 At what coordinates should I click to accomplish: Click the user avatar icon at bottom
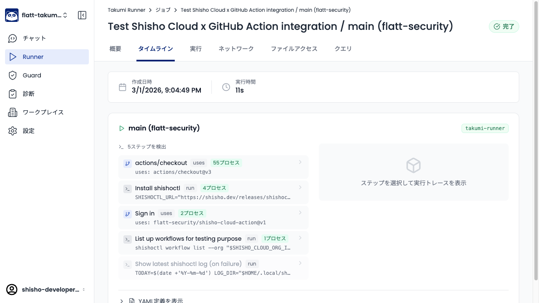click(x=12, y=290)
